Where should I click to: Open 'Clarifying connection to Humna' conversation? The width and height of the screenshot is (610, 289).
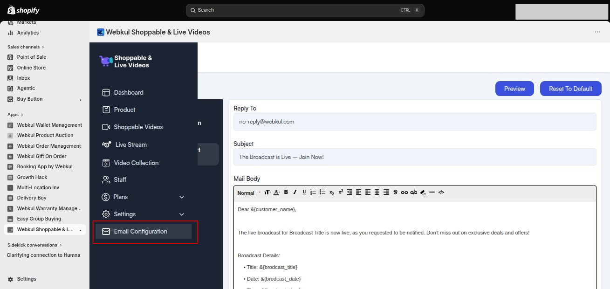point(43,255)
